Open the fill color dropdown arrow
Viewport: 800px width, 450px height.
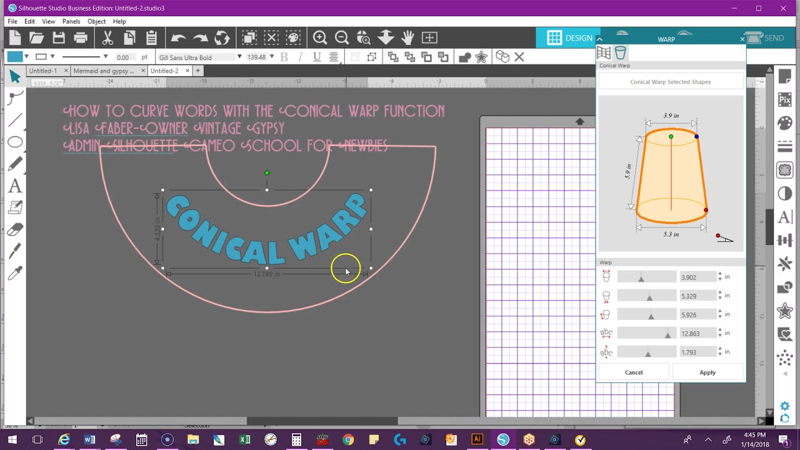click(26, 57)
